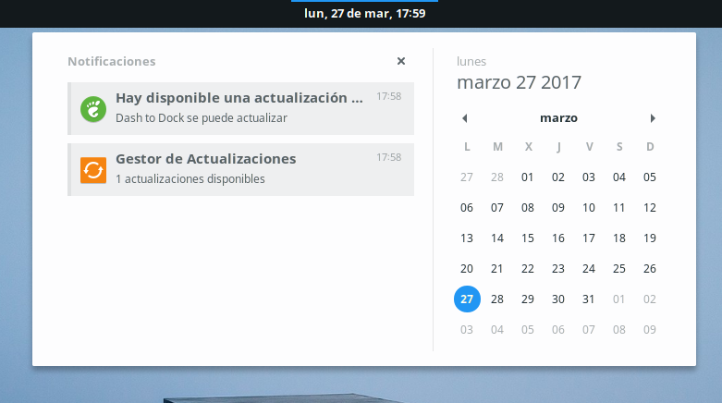The height and width of the screenshot is (403, 722).
Task: Select the highlighted day 27 in calendar
Action: 467,299
